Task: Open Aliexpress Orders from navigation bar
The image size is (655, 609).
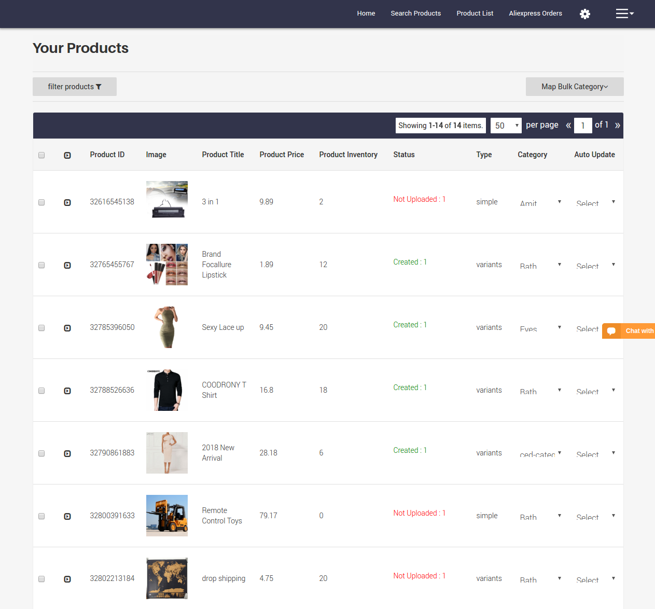Action: [535, 13]
